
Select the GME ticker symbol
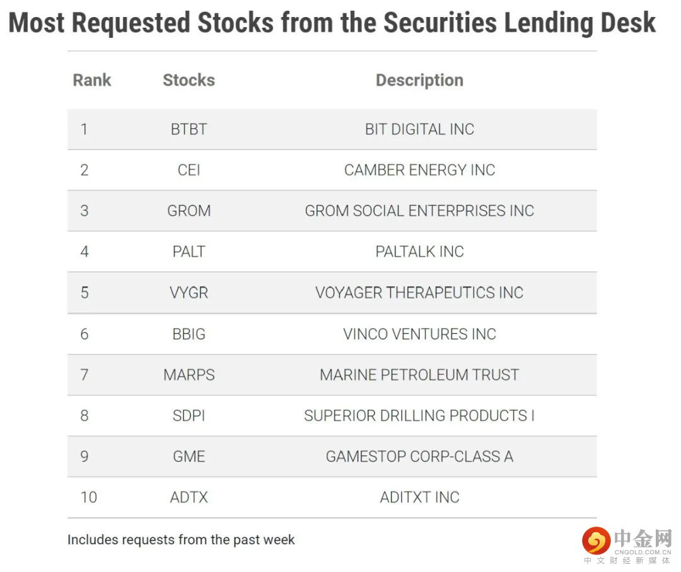pyautogui.click(x=189, y=457)
